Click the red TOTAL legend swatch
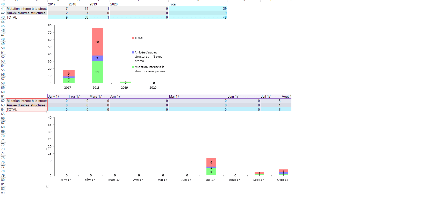Viewport: 424px width, 219px height. click(x=133, y=38)
